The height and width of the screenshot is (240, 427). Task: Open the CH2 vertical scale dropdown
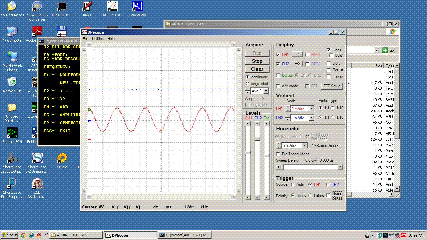pyautogui.click(x=311, y=118)
